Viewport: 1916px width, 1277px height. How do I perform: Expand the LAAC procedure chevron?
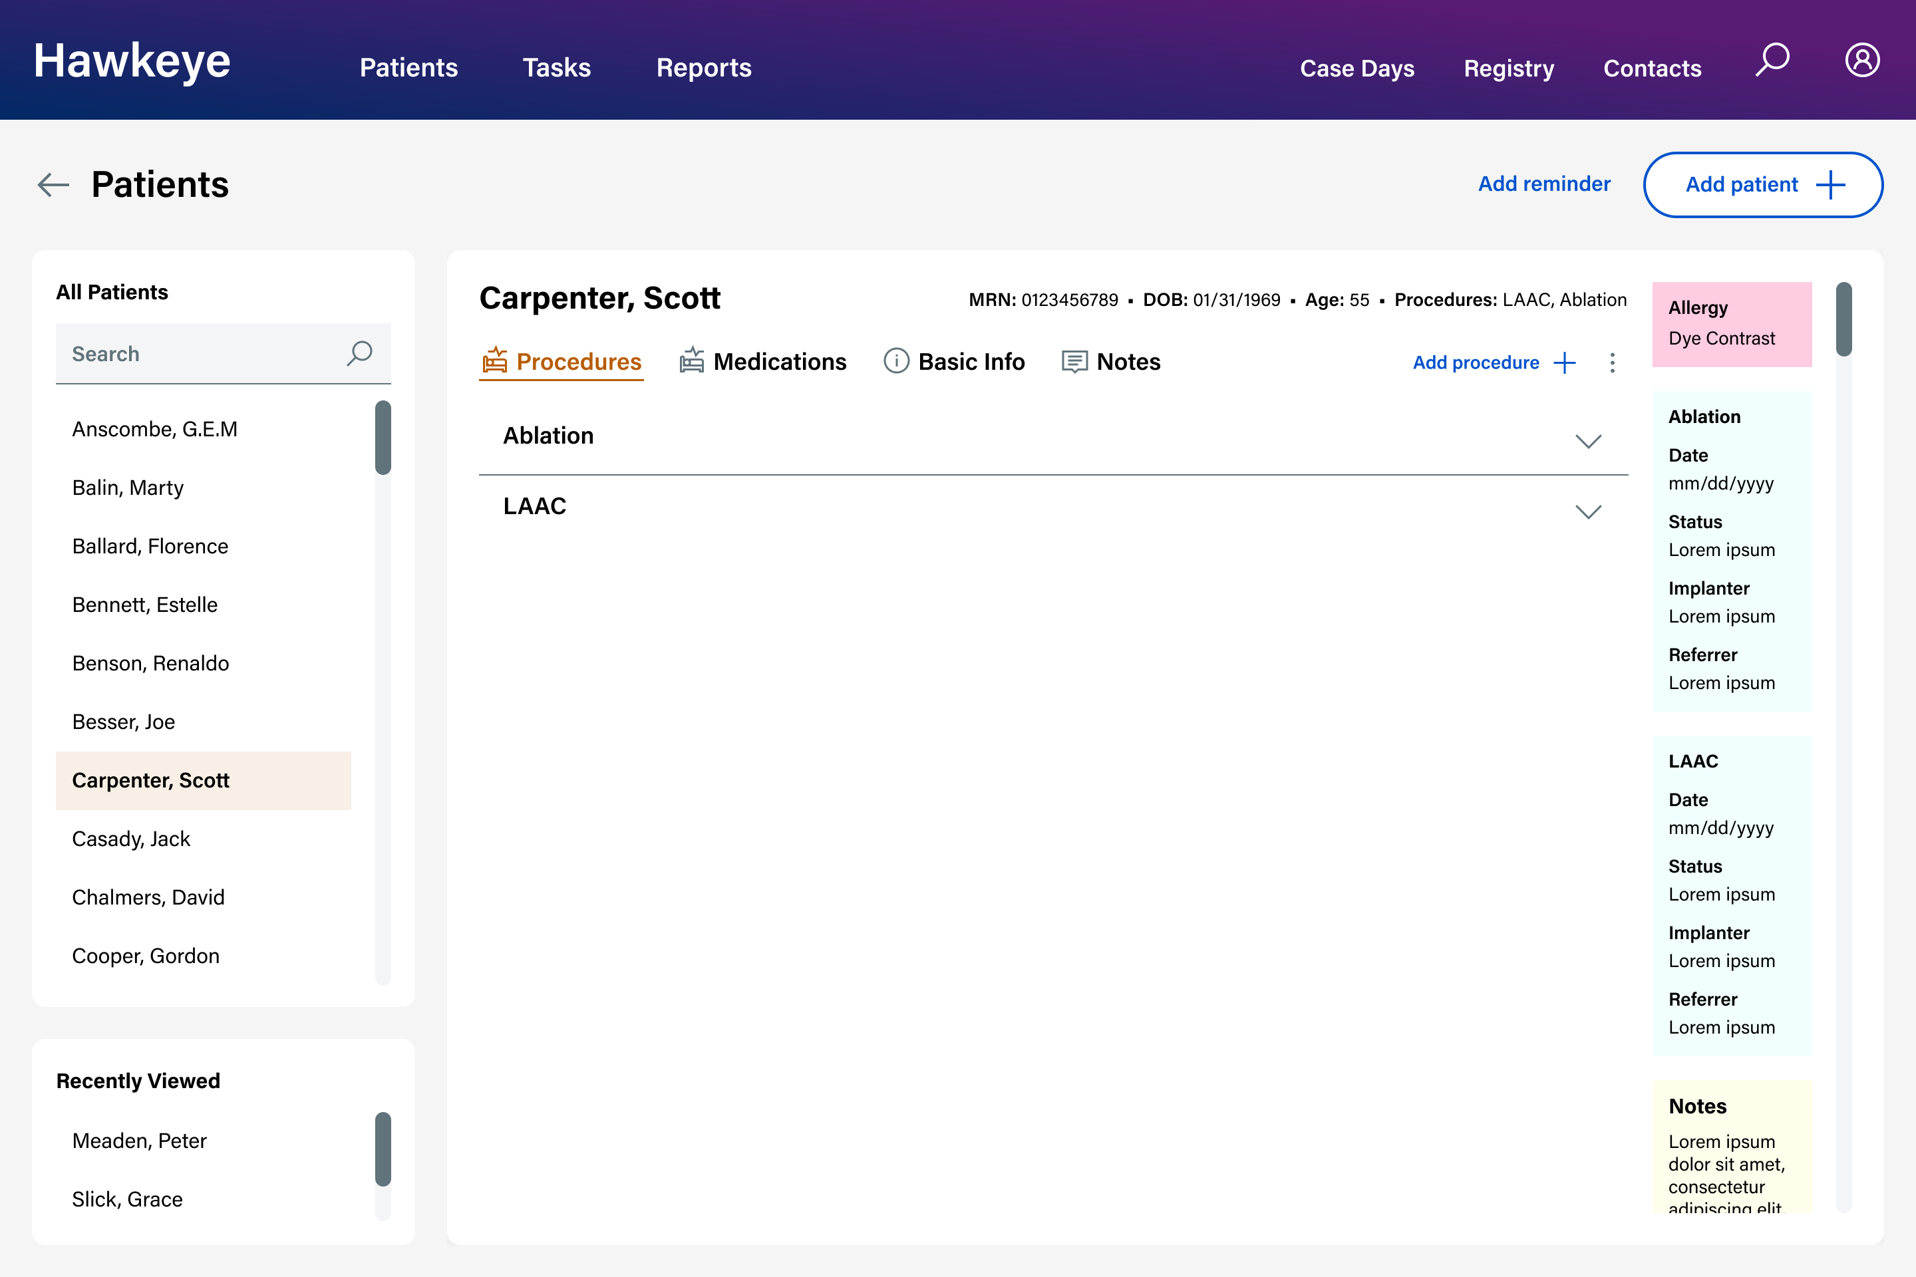(x=1588, y=511)
